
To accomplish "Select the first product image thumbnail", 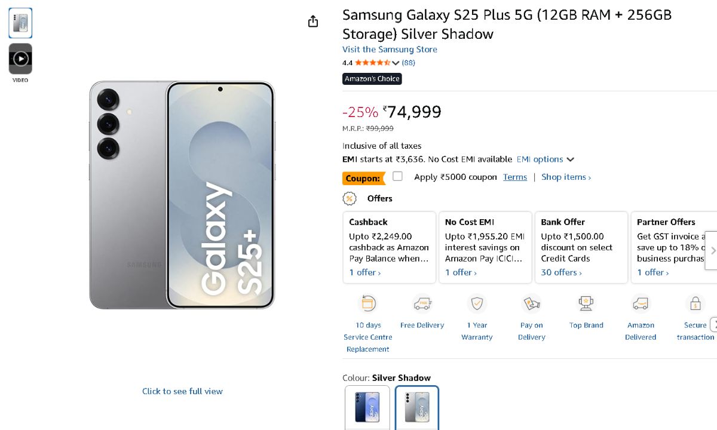I will pyautogui.click(x=20, y=23).
